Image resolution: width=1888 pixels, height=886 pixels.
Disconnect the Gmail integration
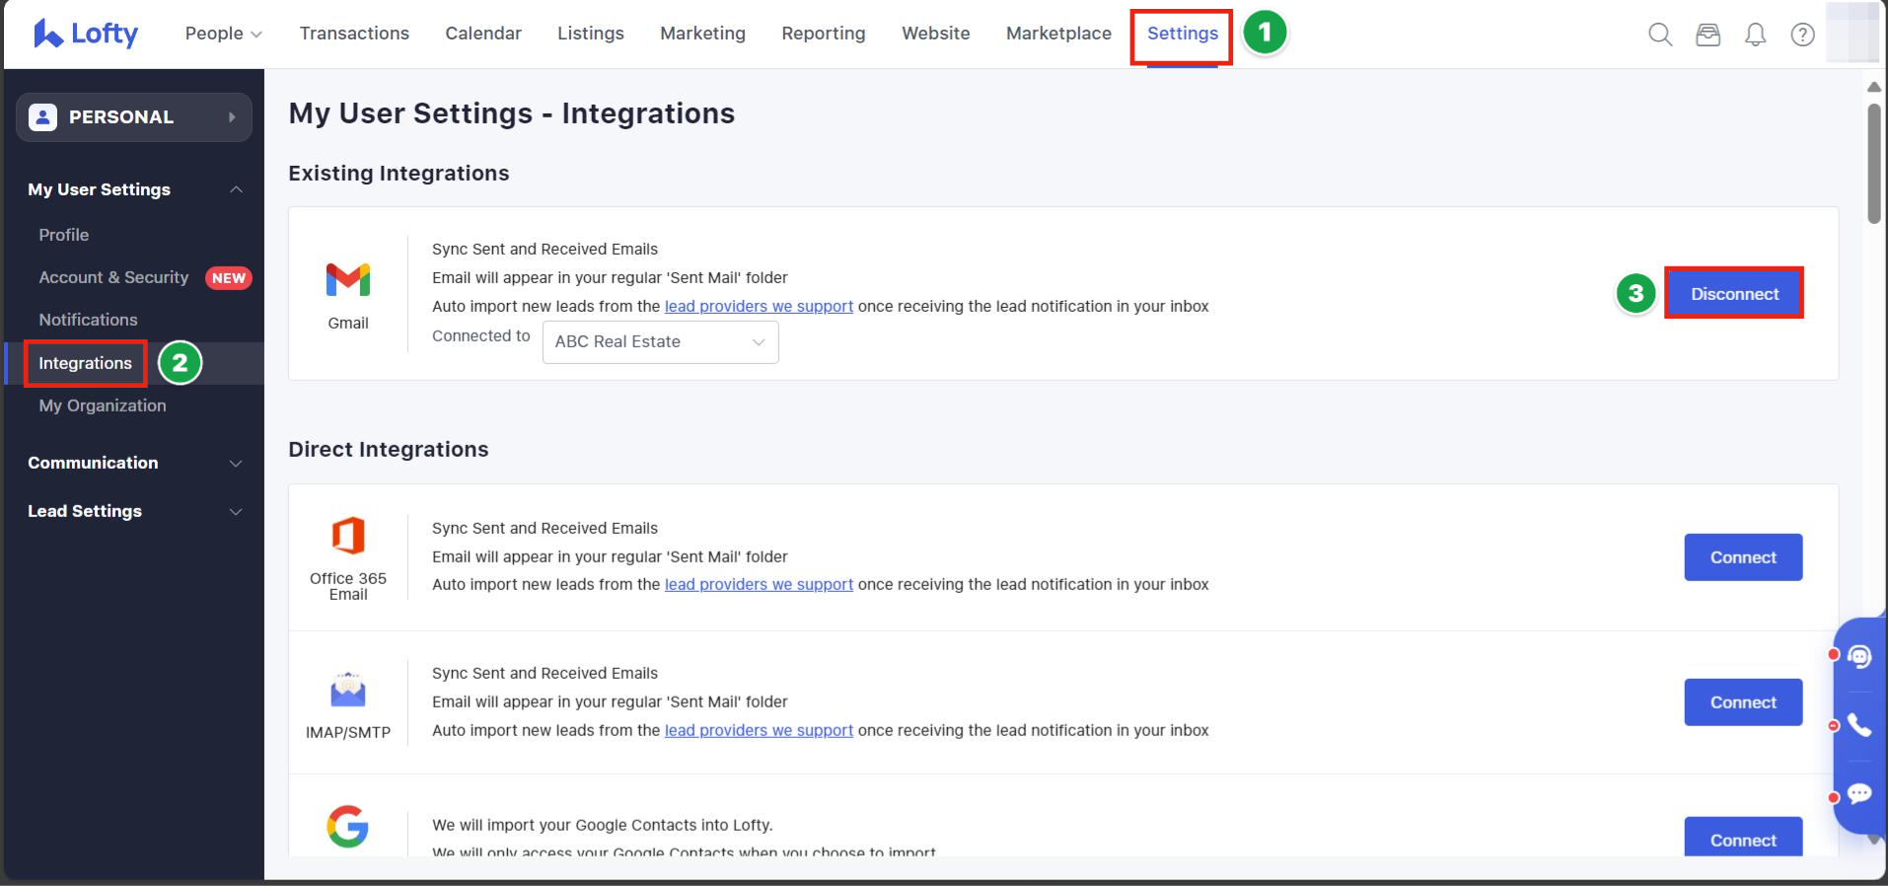[1734, 294]
